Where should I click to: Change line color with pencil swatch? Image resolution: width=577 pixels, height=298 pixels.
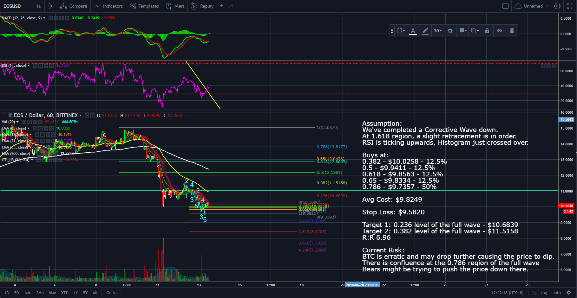click(x=425, y=31)
